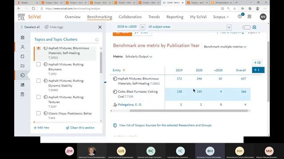The height and width of the screenshot is (159, 284).
Task: Click horizontal table scrollbar
Action: (189, 111)
